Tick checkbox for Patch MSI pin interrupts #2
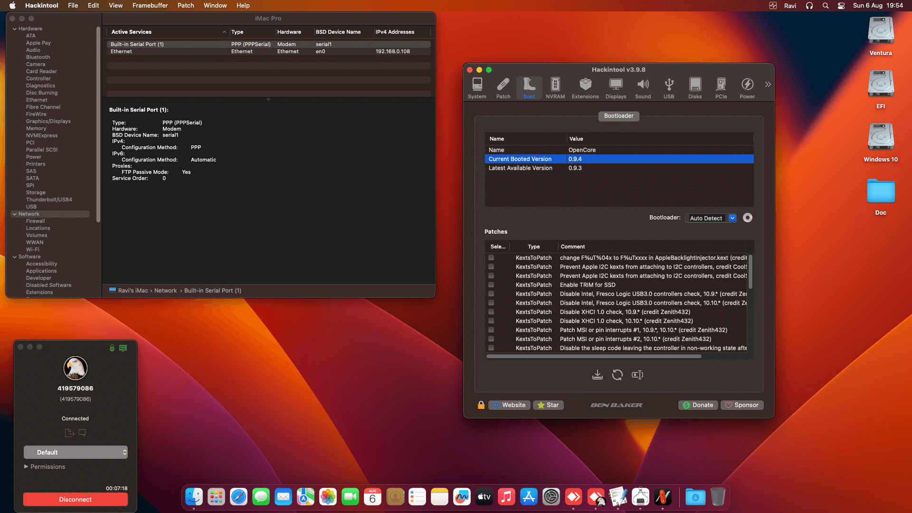 tap(491, 339)
